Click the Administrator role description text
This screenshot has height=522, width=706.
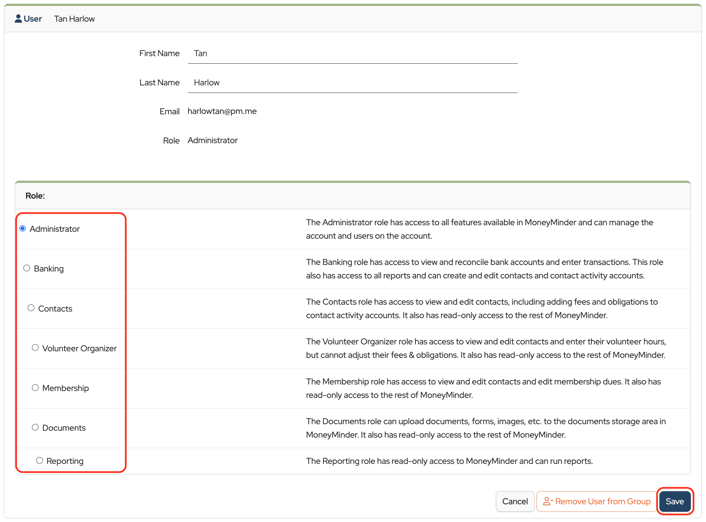pos(480,229)
